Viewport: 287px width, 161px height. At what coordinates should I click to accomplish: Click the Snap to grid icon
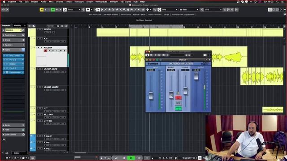[159, 9]
